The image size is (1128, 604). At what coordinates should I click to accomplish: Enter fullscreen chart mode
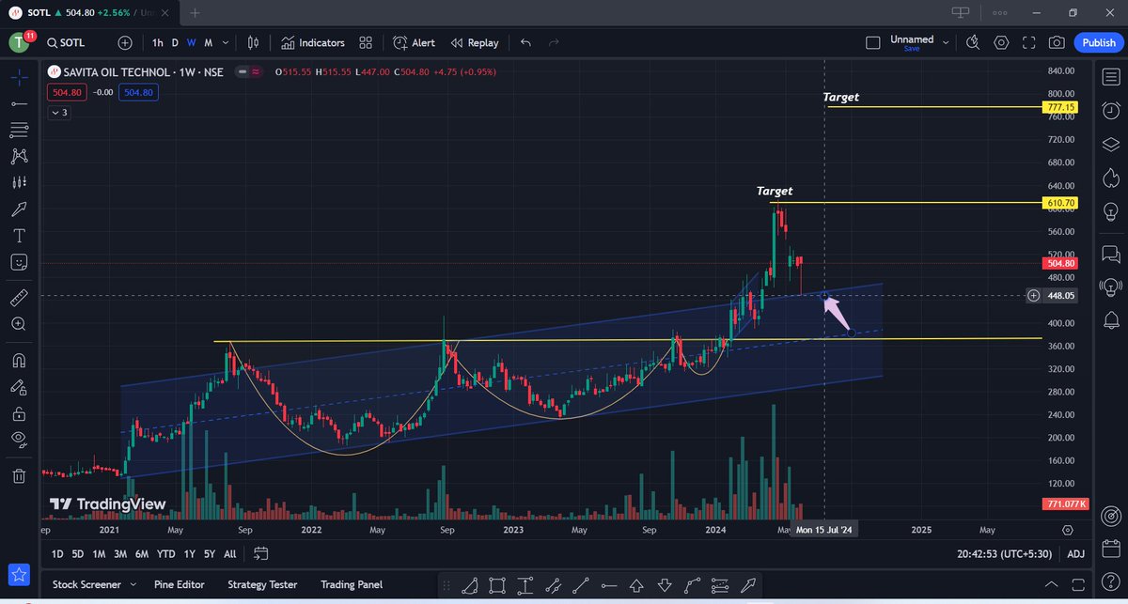tap(1029, 42)
